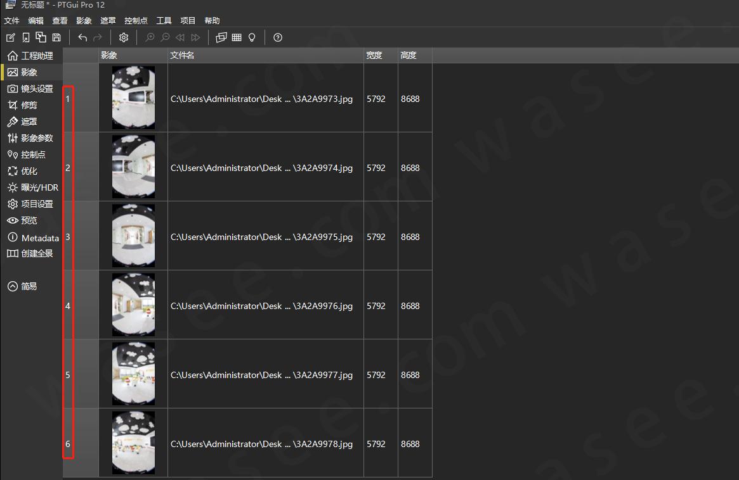Image resolution: width=739 pixels, height=480 pixels.
Task: Click width 5792 of 3A2A9975.jpg
Action: coord(376,237)
